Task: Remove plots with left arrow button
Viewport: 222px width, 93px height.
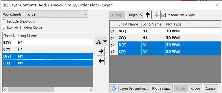Action: [101, 61]
